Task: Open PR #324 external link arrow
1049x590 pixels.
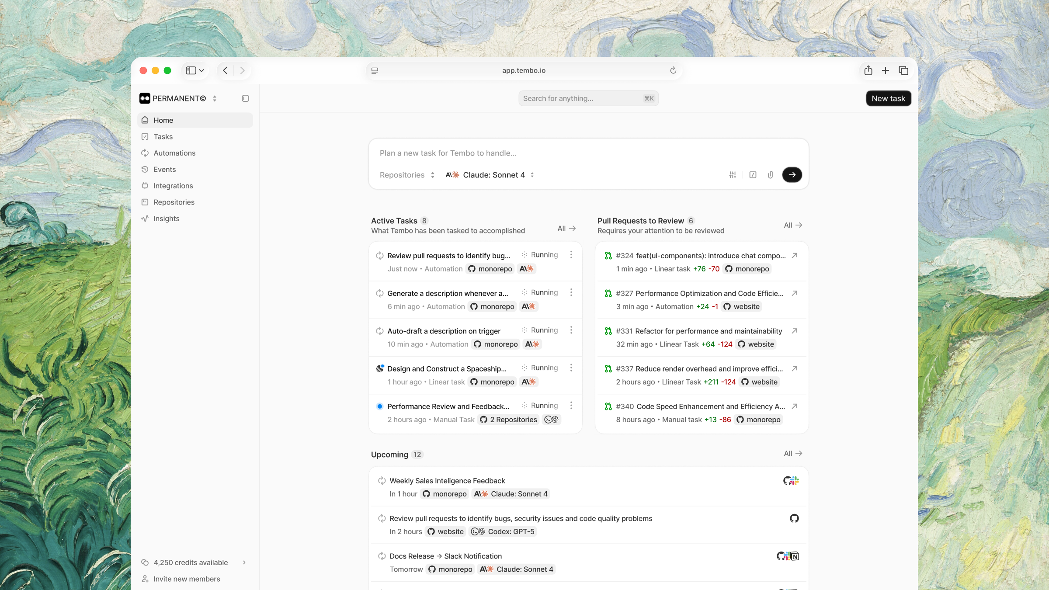Action: pos(795,256)
